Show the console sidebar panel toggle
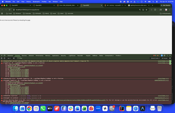175x113 pixels. point(2,58)
